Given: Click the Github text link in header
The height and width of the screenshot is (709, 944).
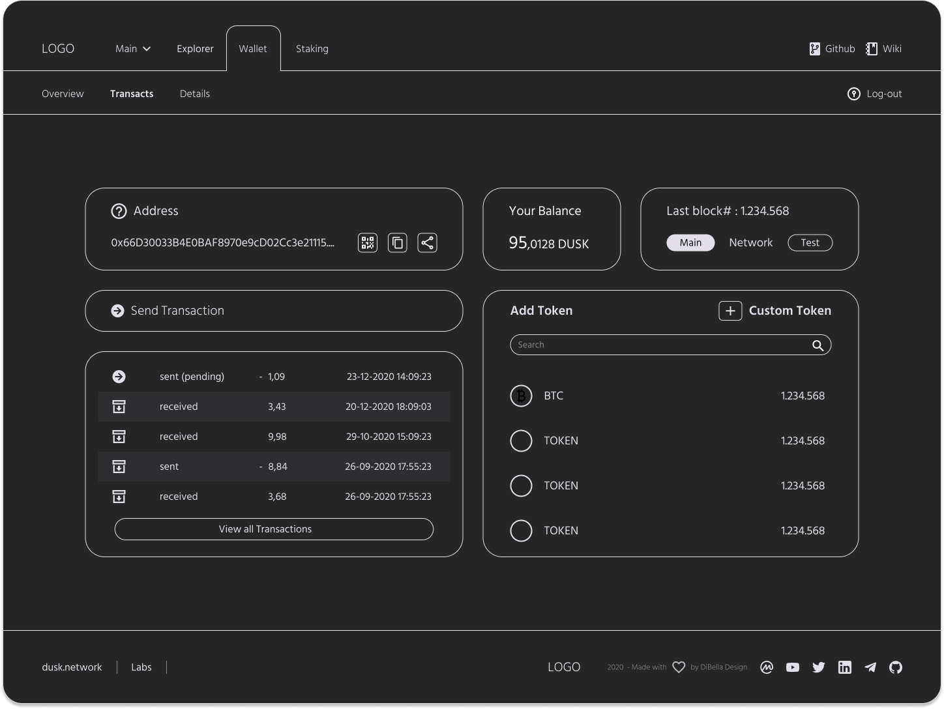Looking at the screenshot, I should pyautogui.click(x=840, y=49).
